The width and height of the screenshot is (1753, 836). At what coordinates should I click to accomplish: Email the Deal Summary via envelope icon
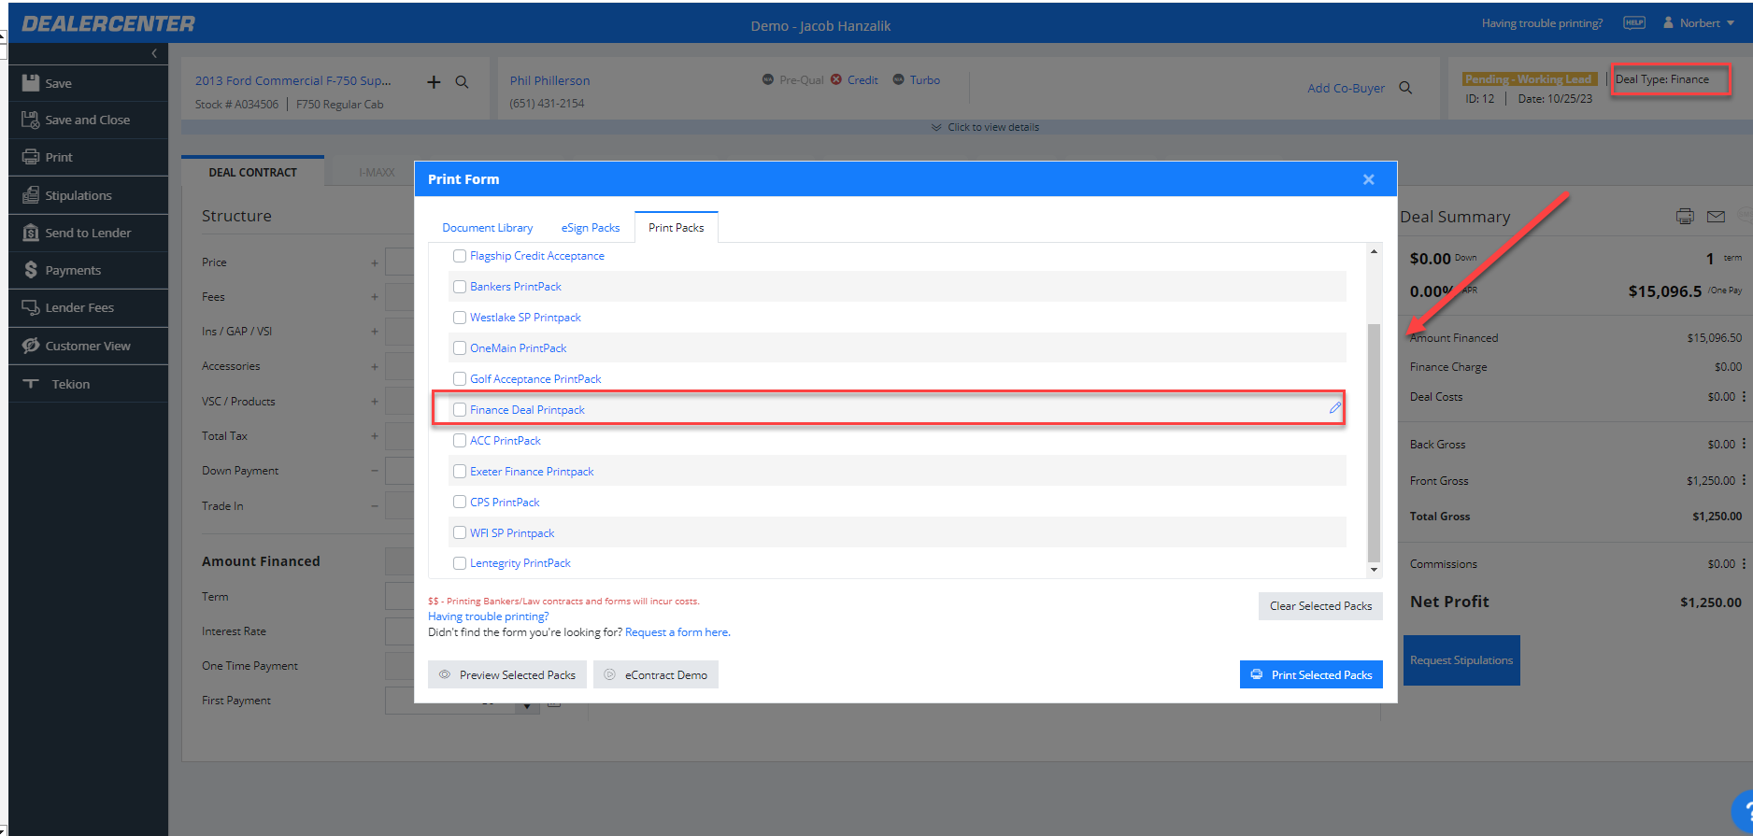tap(1716, 217)
